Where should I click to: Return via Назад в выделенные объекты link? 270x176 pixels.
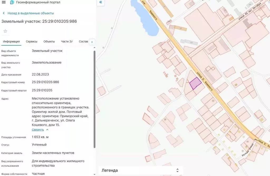pos(31,13)
